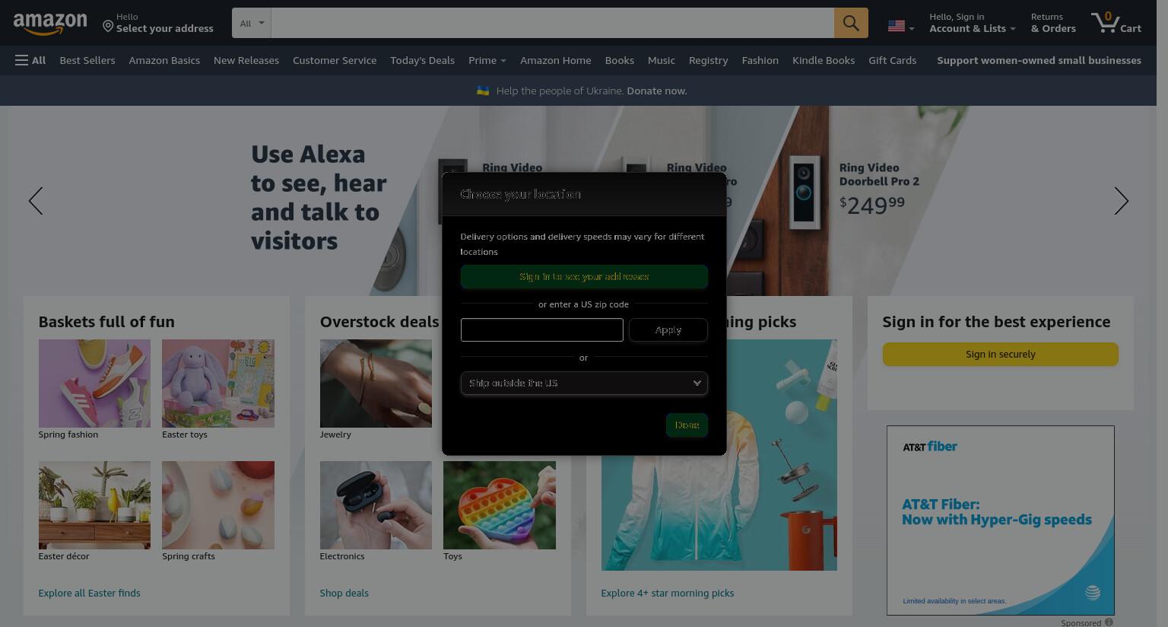
Task: Click the US zip code field
Action: click(x=542, y=329)
